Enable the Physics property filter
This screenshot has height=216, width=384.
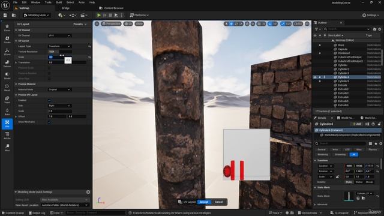pyautogui.click(x=373, y=149)
